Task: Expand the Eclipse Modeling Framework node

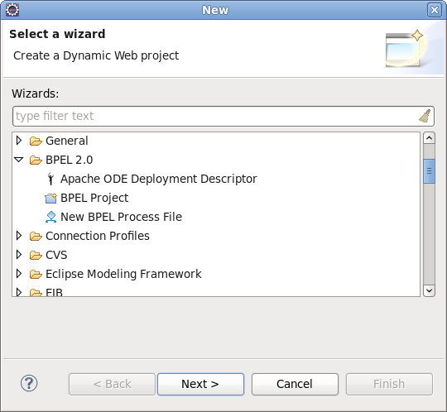Action: [x=19, y=274]
